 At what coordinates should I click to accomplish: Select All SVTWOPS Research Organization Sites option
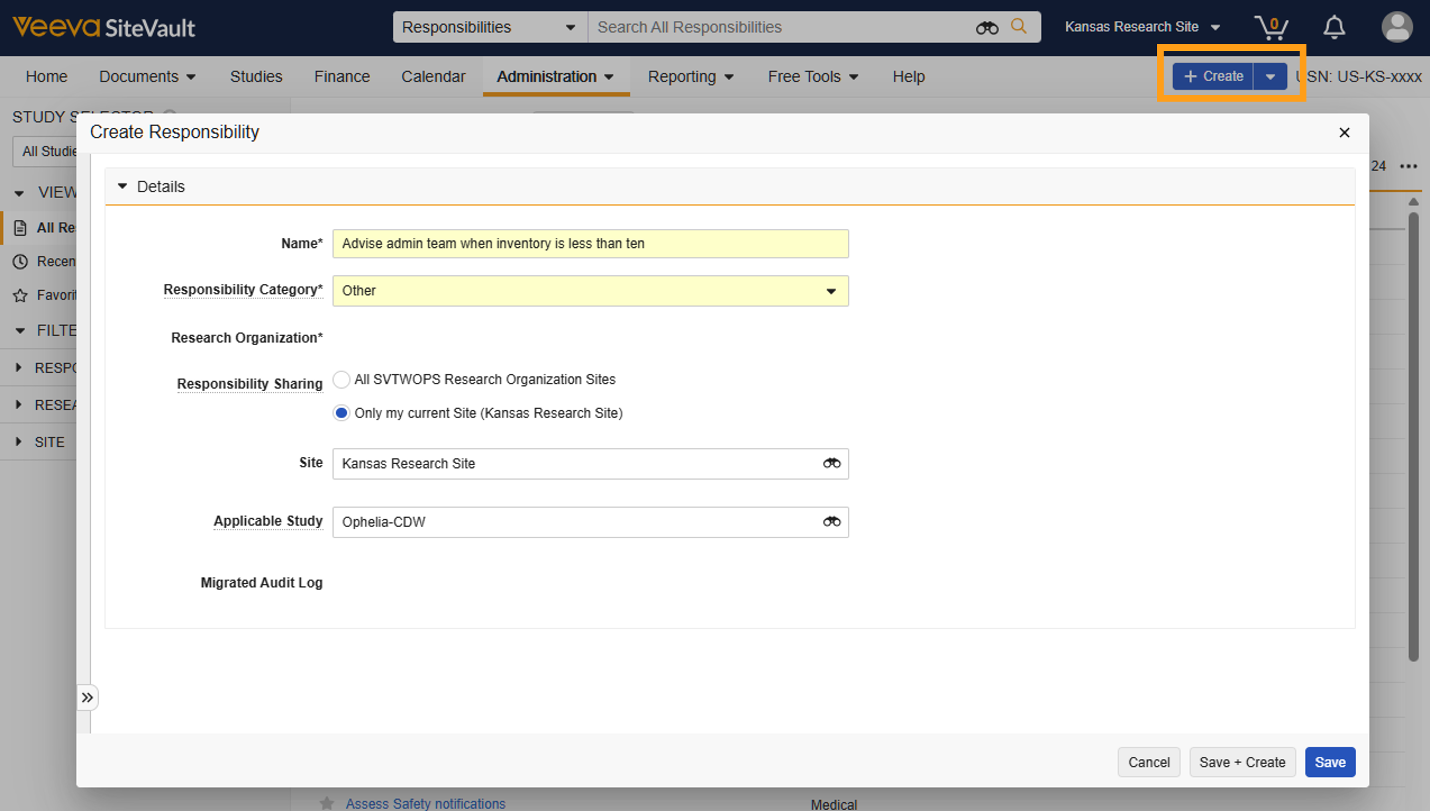click(341, 379)
